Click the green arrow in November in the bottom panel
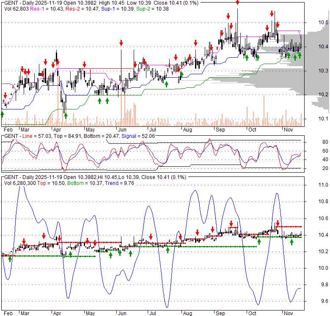Image resolution: width=330 pixels, height=316 pixels. pyautogui.click(x=291, y=242)
